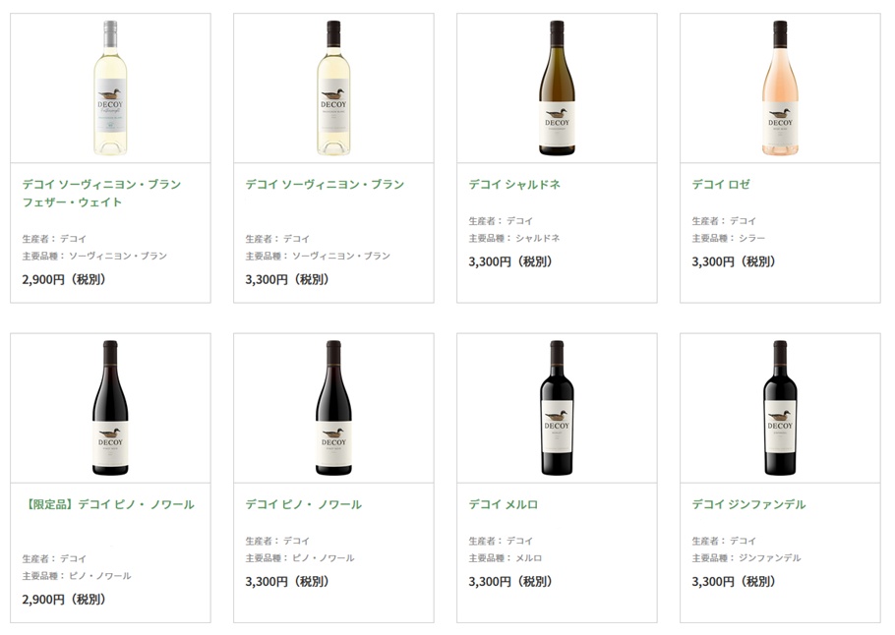
Task: Open the non-limited デコイ ピノ・ノワール title link
Action: click(304, 504)
